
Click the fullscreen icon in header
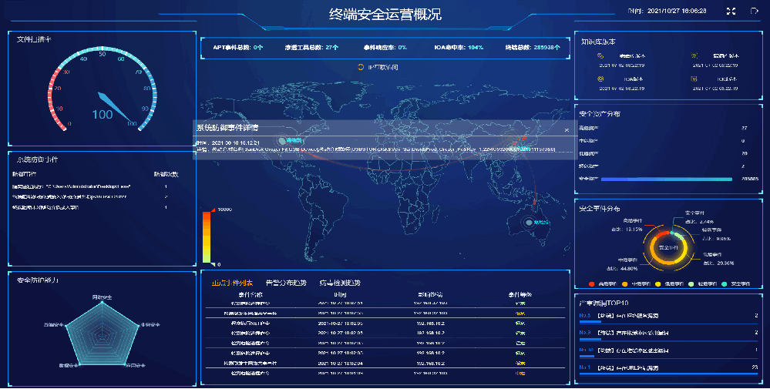coord(731,12)
